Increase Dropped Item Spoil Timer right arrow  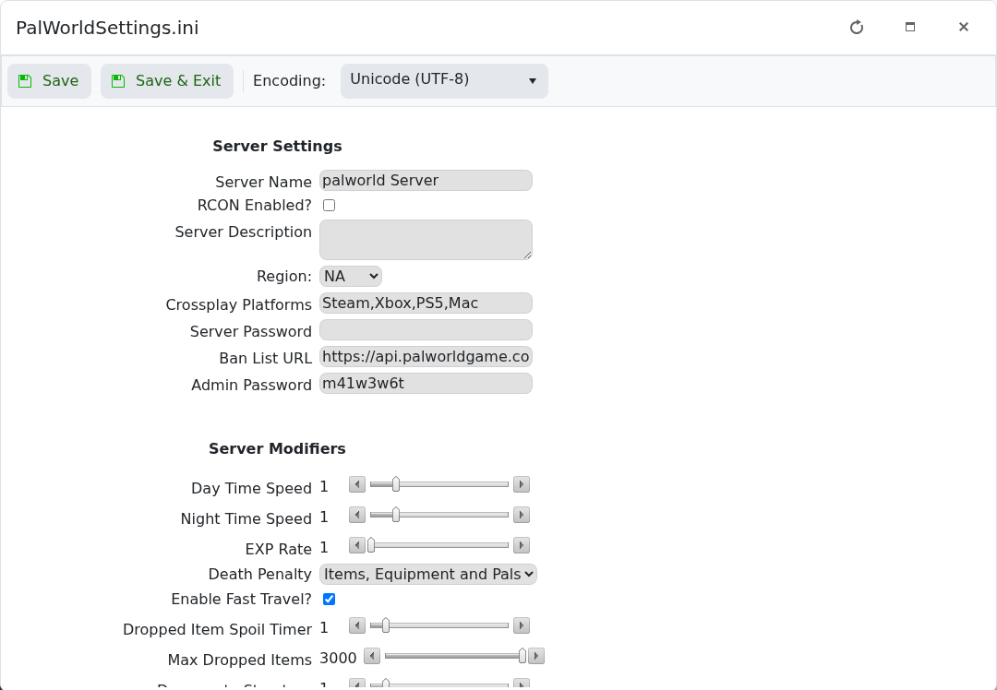pyautogui.click(x=522, y=625)
